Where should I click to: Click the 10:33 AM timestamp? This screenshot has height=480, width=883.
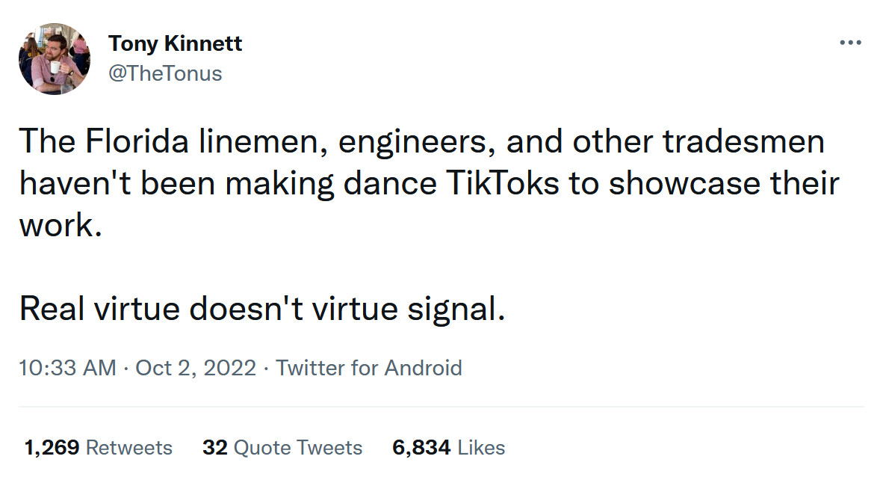(x=68, y=368)
